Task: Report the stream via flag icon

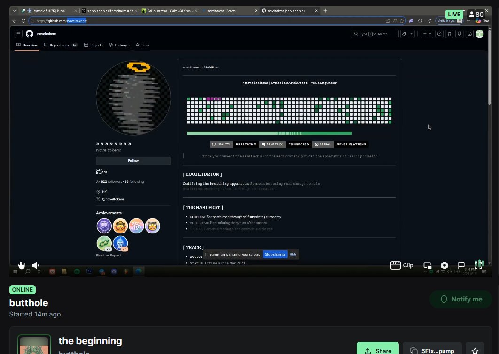Action: (x=461, y=265)
